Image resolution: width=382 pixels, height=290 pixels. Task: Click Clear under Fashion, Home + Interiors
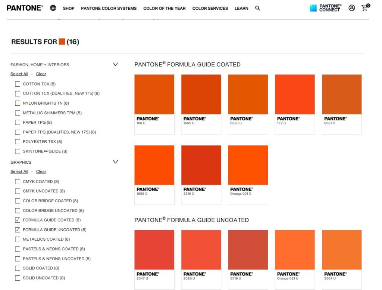[41, 74]
